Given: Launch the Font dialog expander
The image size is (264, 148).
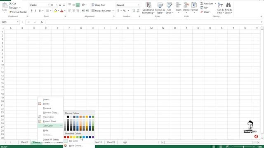Looking at the screenshot, I should coord(65,16).
